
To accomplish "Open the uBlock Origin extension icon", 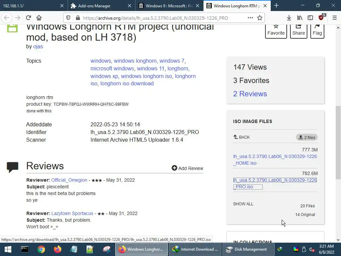I will [321, 17].
